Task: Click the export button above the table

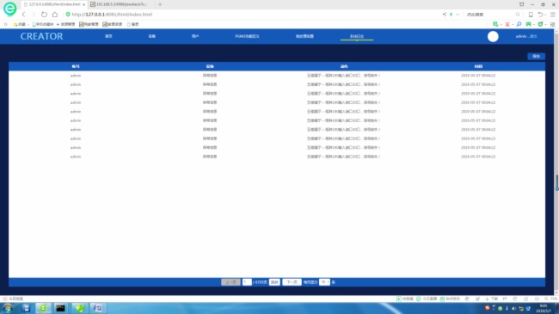Action: point(536,57)
